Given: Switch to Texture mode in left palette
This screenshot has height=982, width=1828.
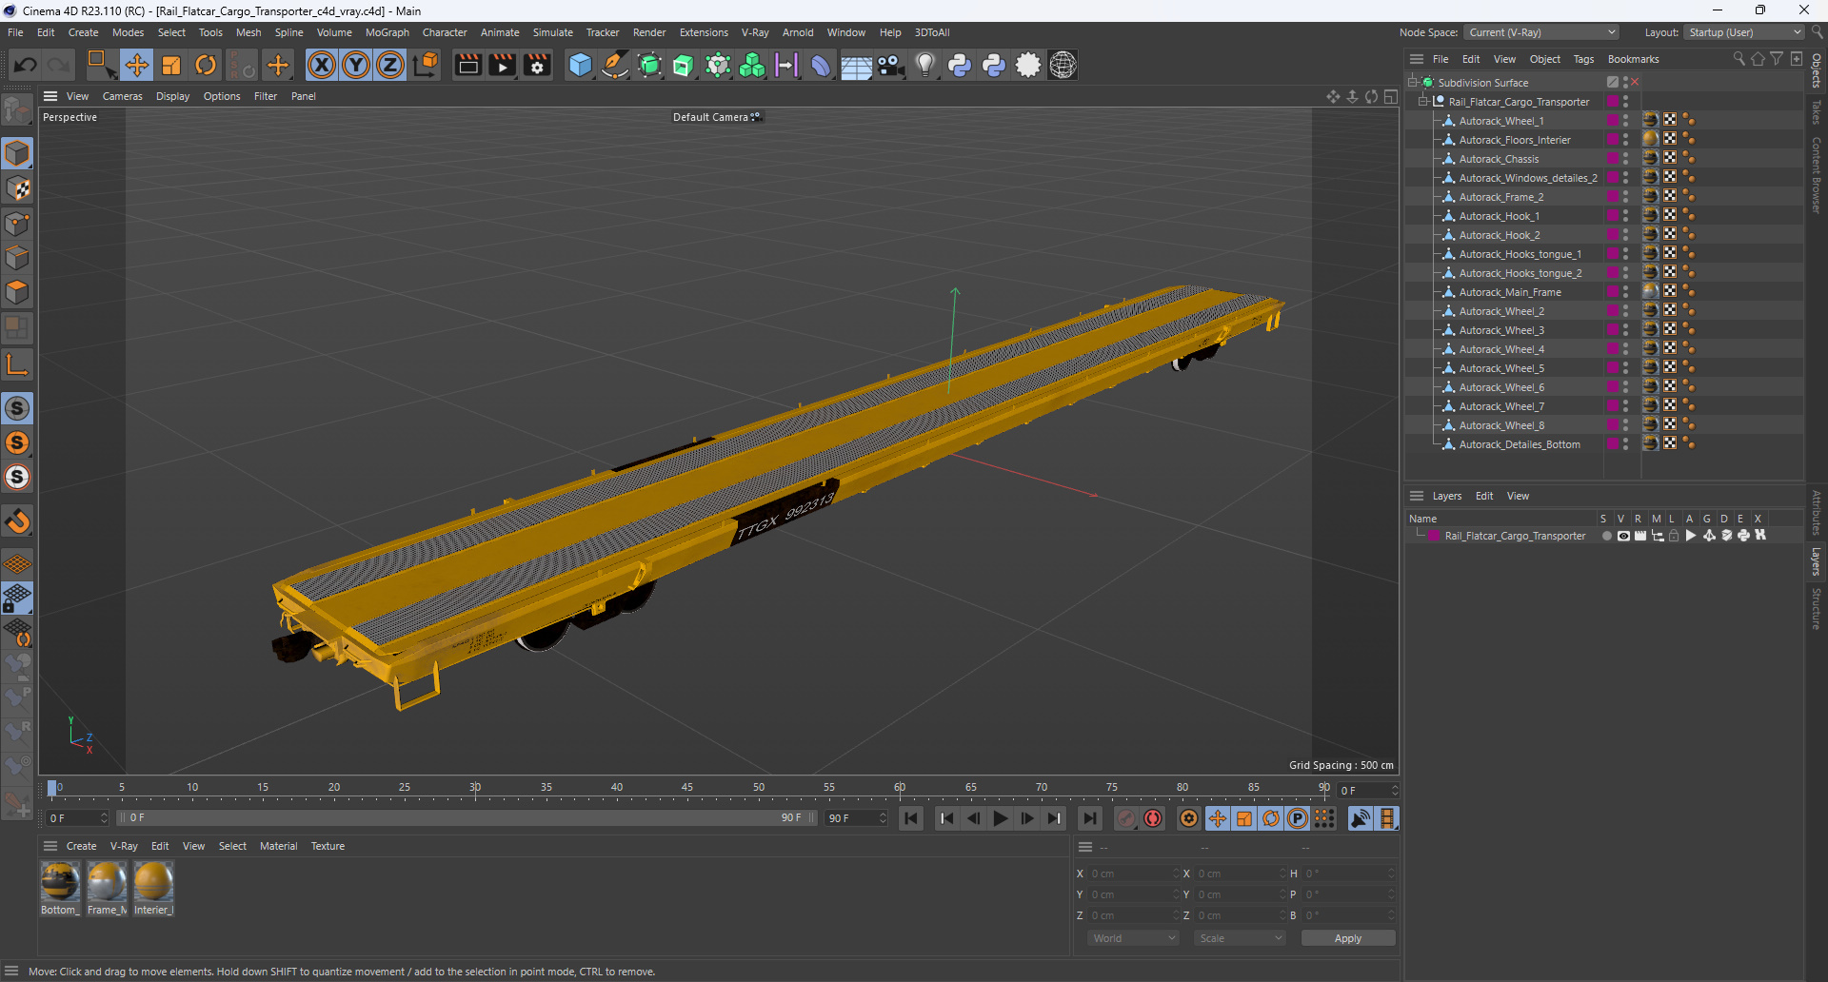Looking at the screenshot, I should pos(17,188).
